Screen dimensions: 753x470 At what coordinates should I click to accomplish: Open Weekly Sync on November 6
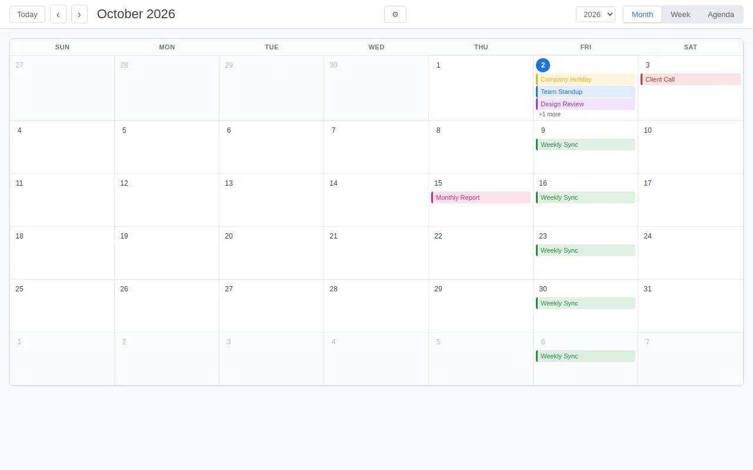(585, 356)
